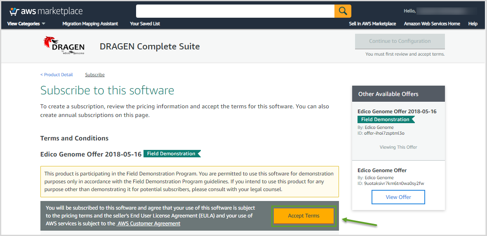Expand the View Categories dropdown

(x=26, y=23)
